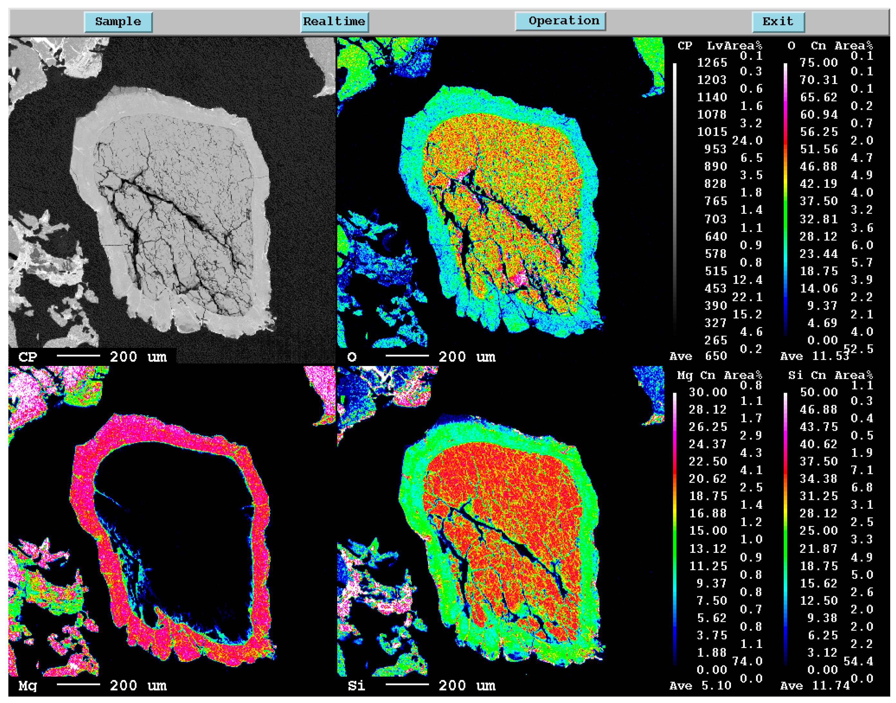Click the O 'Ave 11.53' average value
Image resolution: width=896 pixels, height=703 pixels.
(x=815, y=356)
